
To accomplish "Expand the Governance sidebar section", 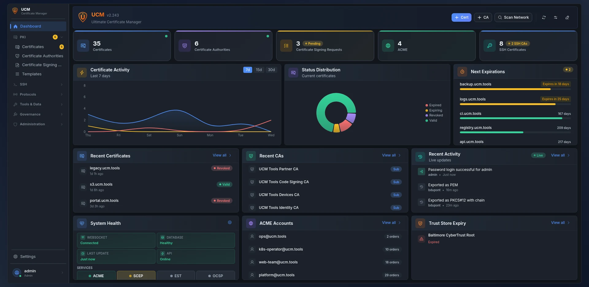I will [x=38, y=114].
